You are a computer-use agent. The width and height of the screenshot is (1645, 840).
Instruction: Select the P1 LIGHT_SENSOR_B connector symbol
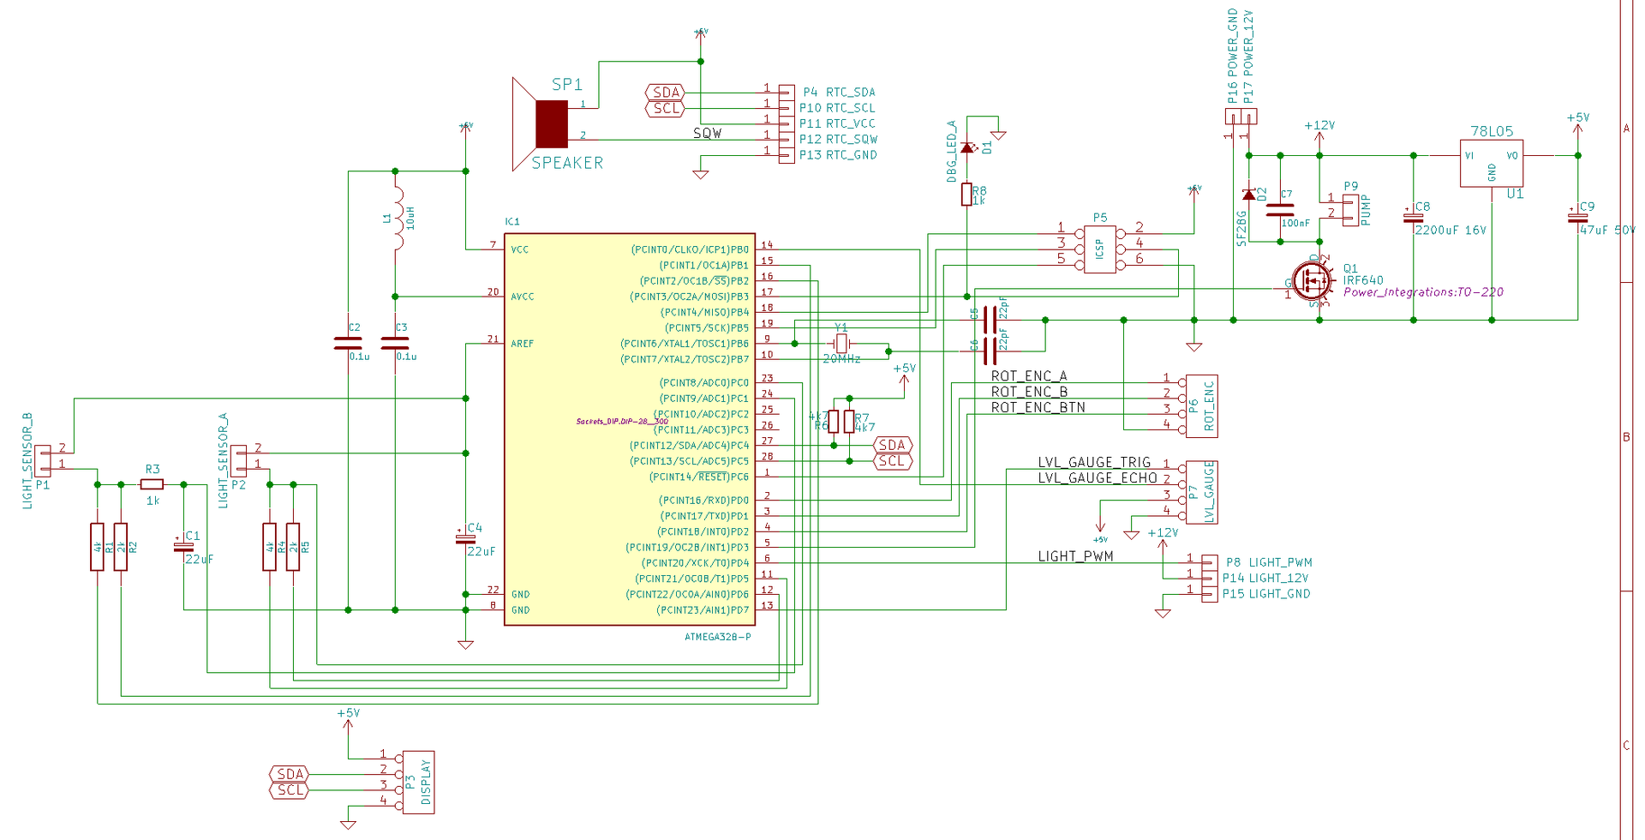(x=43, y=460)
